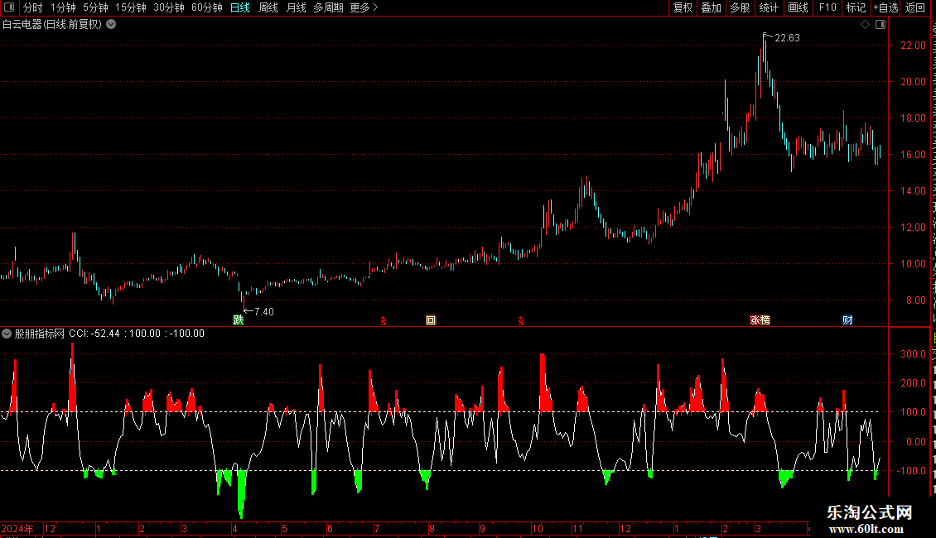Screen dimensions: 936x538
Task: Select the 60分钟 period tab
Action: tap(207, 7)
